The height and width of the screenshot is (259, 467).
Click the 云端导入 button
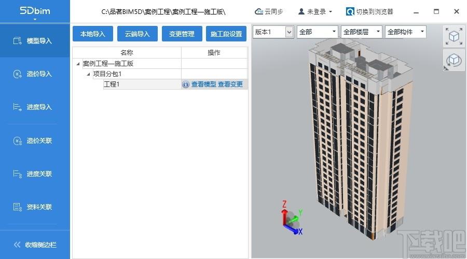click(138, 34)
